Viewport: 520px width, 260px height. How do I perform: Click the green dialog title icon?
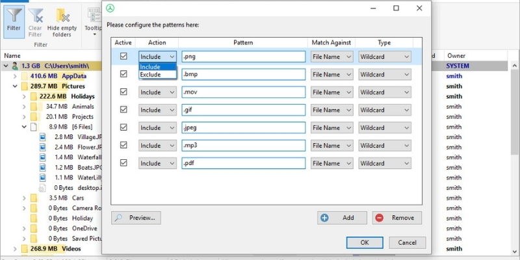[111, 8]
